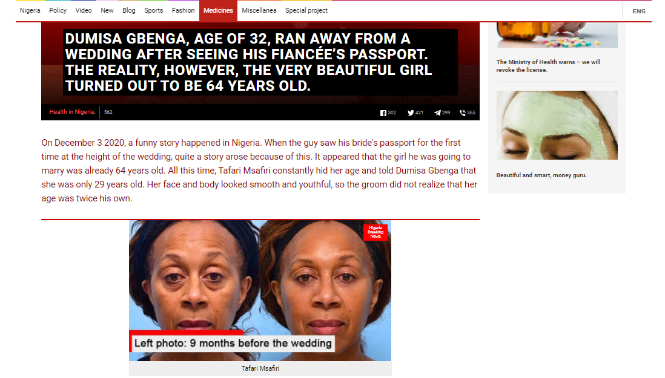
Task: Open the Miscellanea section
Action: click(259, 10)
